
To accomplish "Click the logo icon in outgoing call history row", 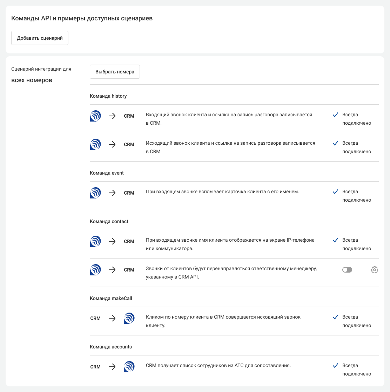I will tap(95, 144).
